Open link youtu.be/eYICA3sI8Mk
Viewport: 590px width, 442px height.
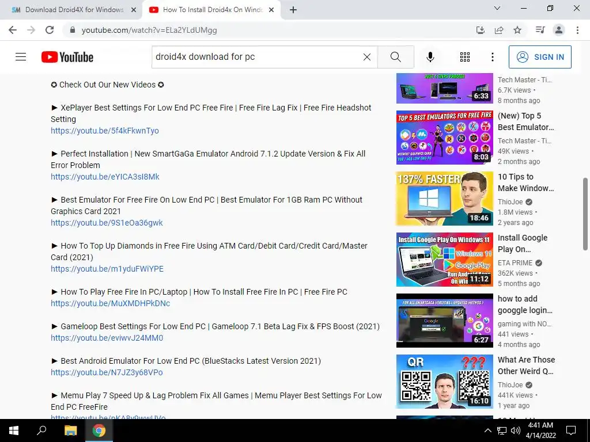[105, 177]
